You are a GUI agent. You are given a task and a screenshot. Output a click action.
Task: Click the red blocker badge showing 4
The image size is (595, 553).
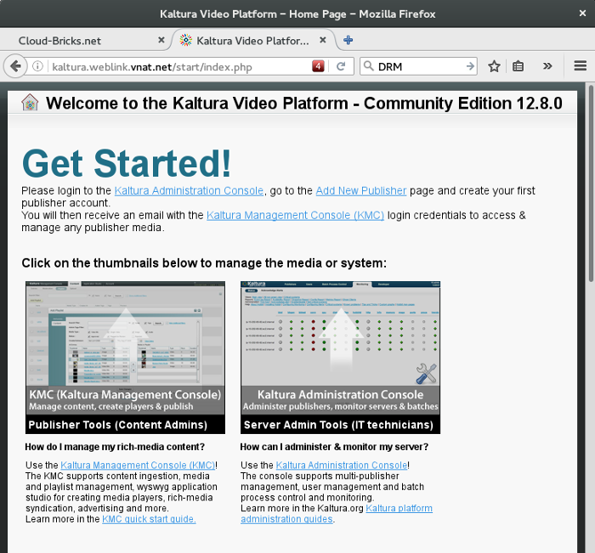[318, 66]
